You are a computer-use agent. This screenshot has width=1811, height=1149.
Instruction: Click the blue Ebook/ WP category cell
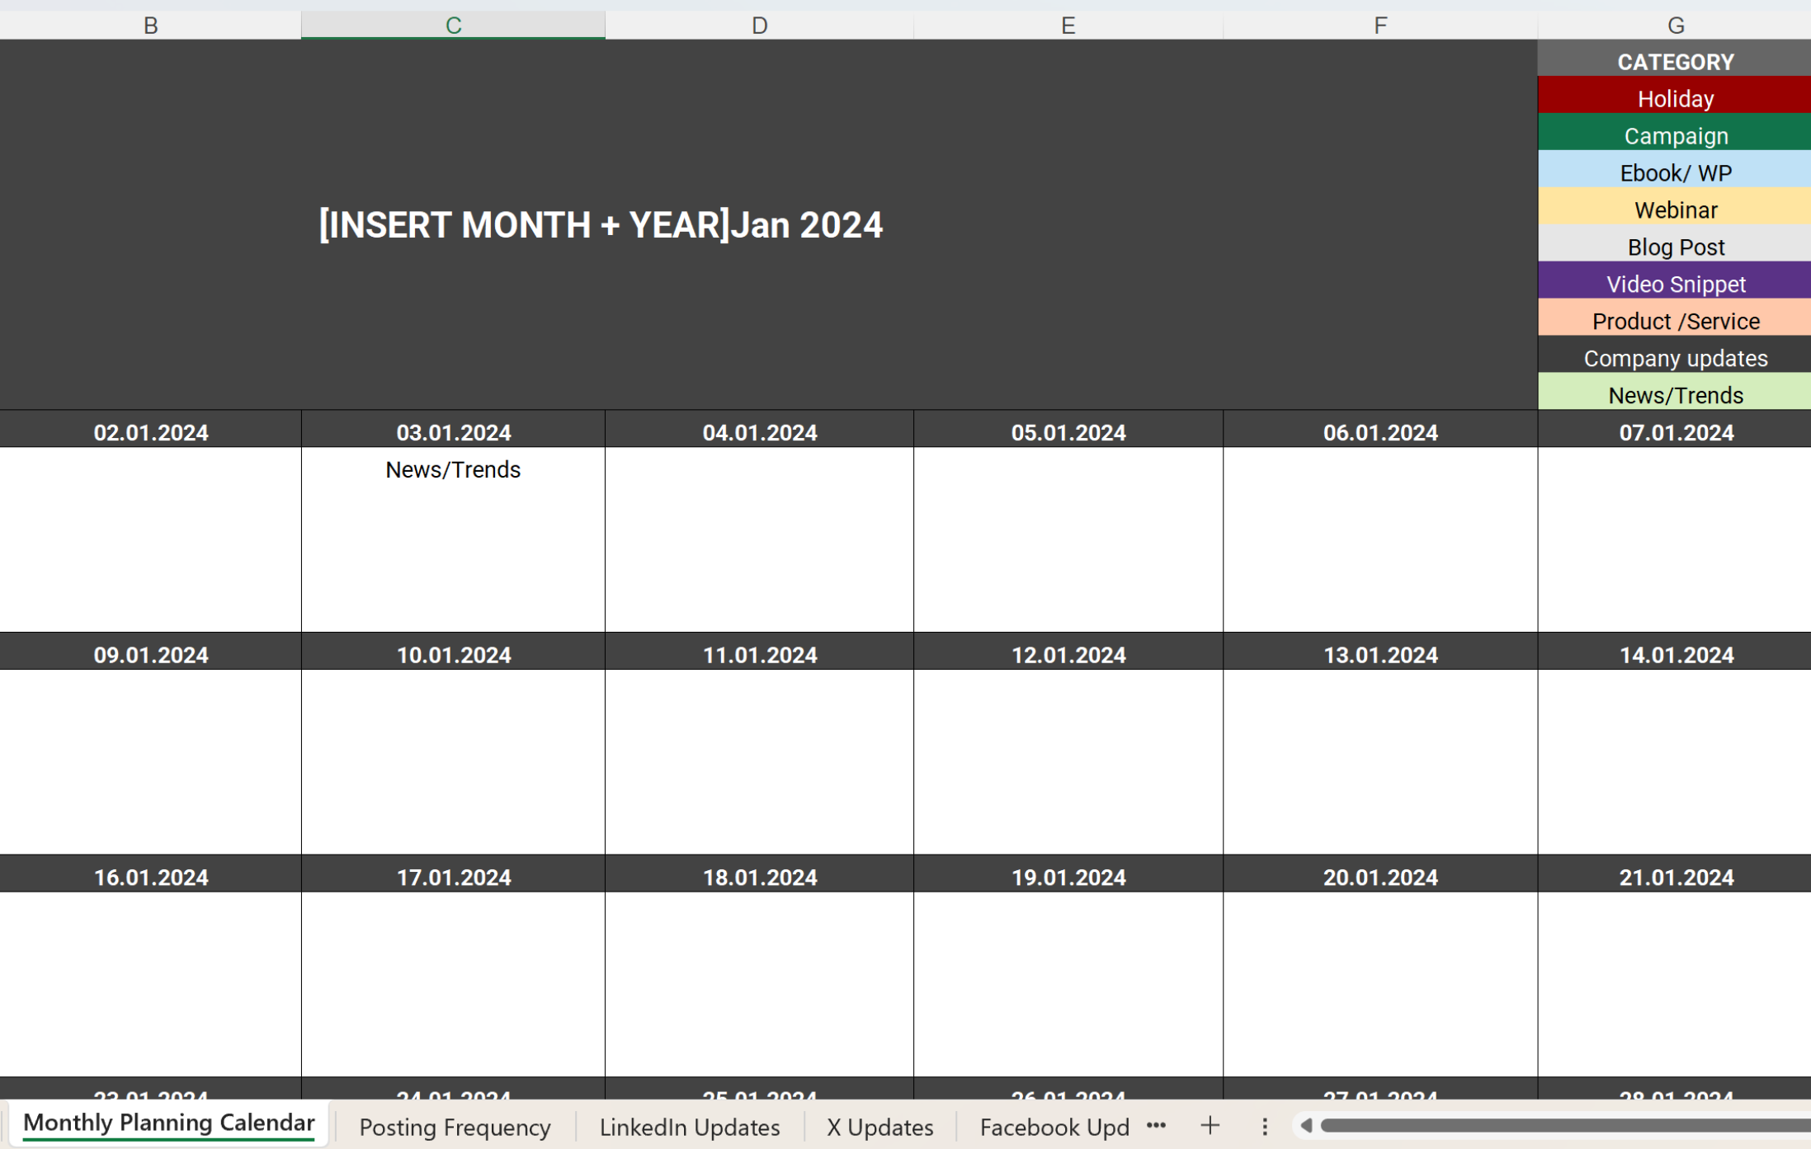(x=1675, y=172)
